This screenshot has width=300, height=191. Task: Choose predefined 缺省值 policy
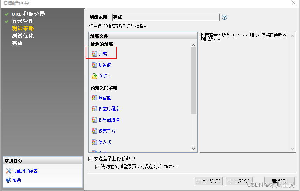pos(105,98)
